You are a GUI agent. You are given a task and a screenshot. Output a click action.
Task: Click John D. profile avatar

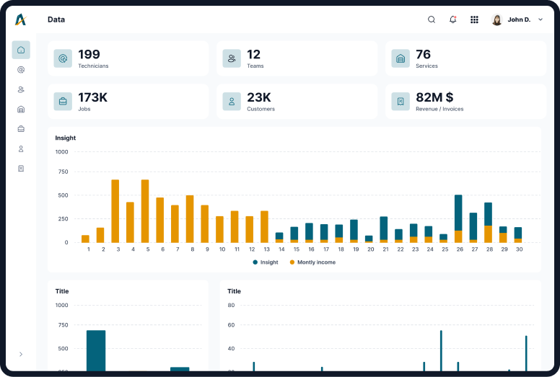coord(496,19)
